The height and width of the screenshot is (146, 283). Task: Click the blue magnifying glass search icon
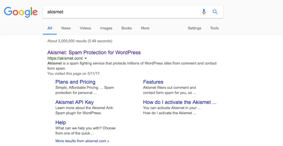[x=215, y=12]
